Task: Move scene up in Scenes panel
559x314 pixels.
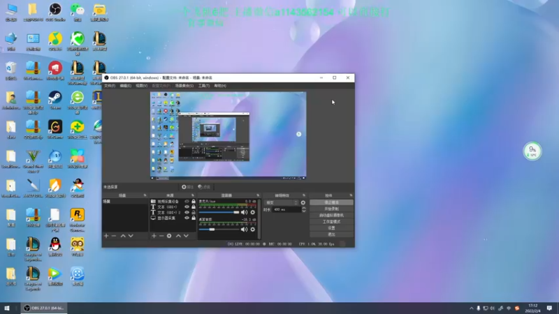Action: point(123,236)
